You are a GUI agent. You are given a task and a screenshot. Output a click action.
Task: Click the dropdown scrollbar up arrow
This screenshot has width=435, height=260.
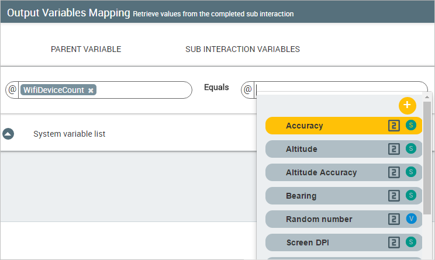[x=427, y=97]
